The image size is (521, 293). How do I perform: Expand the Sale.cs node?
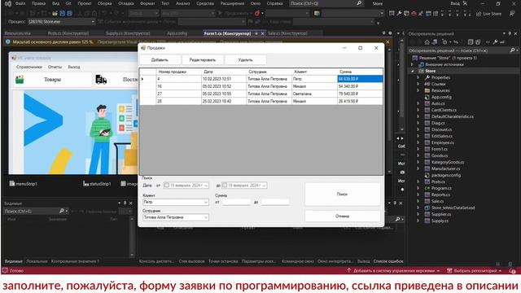[x=418, y=201]
